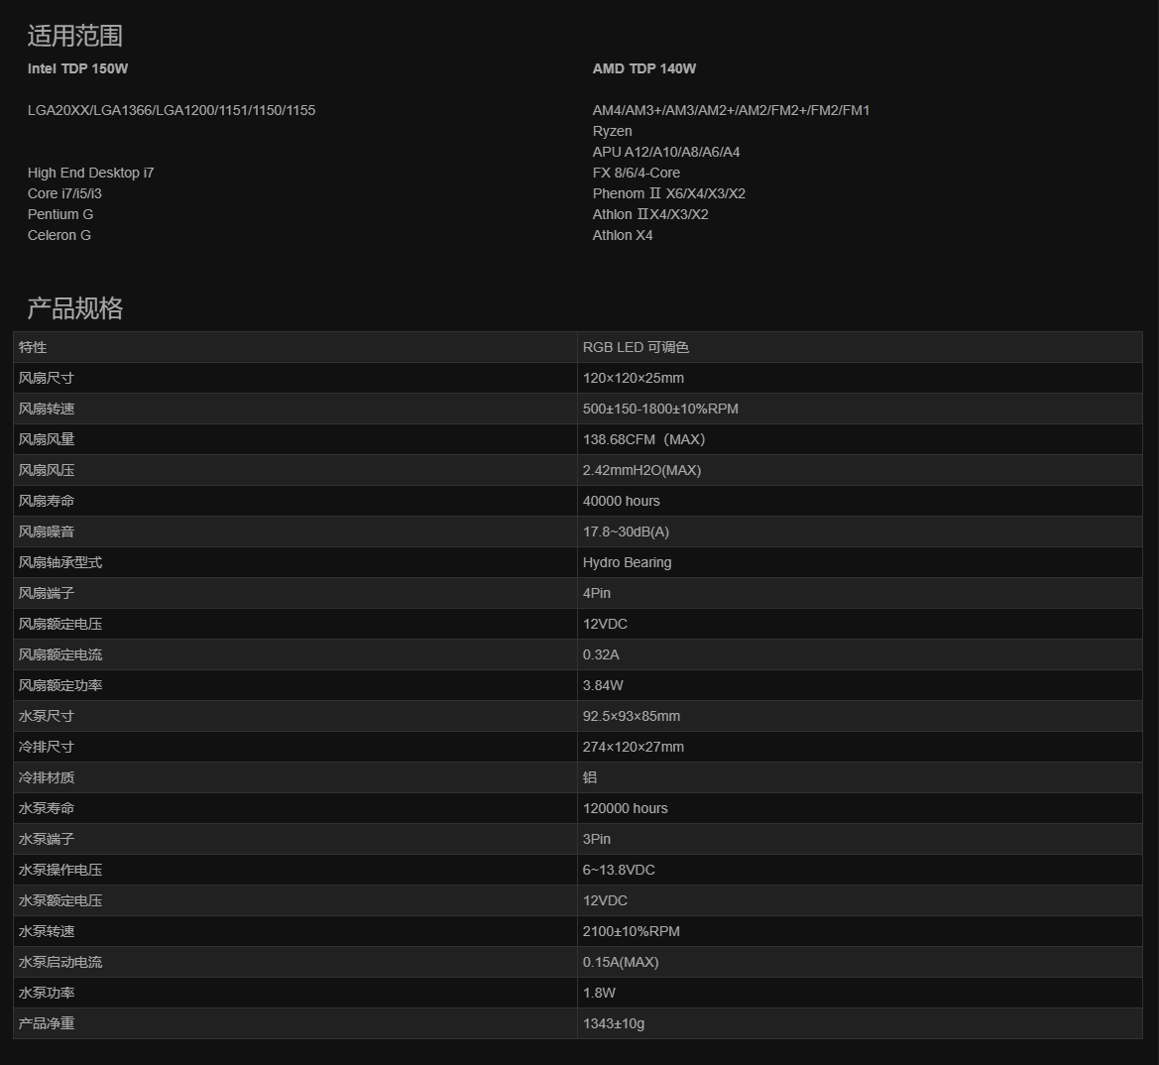Viewport: 1159px width, 1065px height.
Task: Click the Core i7/i5/i3 line
Action: point(64,193)
